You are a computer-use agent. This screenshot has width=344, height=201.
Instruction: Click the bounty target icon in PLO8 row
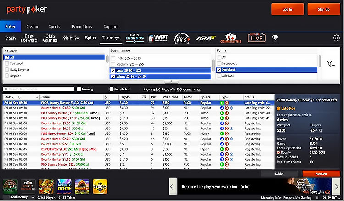[x=227, y=103]
